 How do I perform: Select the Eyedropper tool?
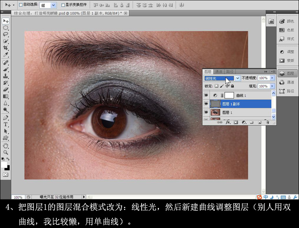point(6,55)
